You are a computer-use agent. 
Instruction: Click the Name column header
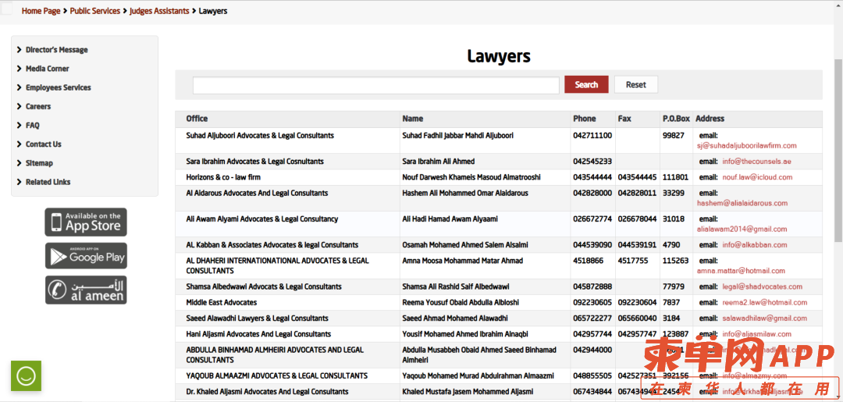coord(412,119)
